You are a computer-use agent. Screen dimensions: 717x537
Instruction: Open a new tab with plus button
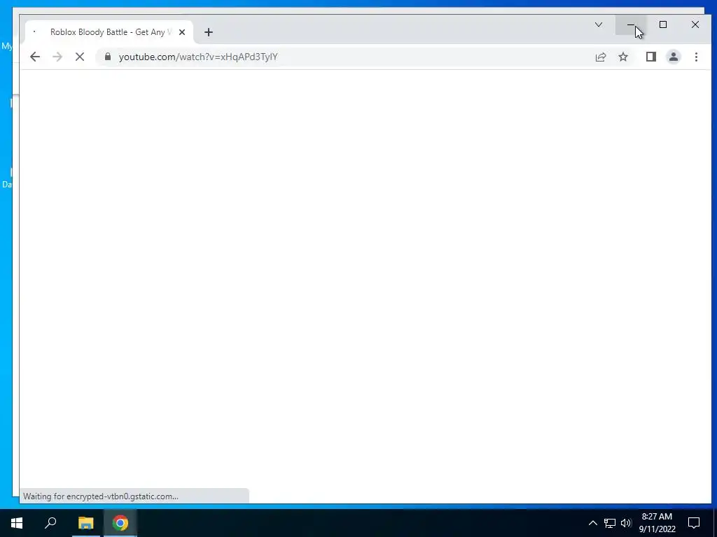pos(209,32)
